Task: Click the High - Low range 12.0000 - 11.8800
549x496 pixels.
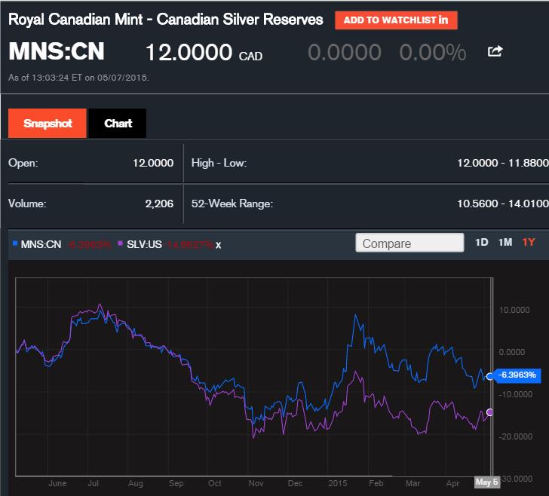Action: 503,163
